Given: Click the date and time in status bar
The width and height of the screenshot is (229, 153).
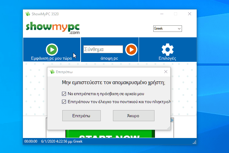Looking at the screenshot, I should [x=57, y=141].
